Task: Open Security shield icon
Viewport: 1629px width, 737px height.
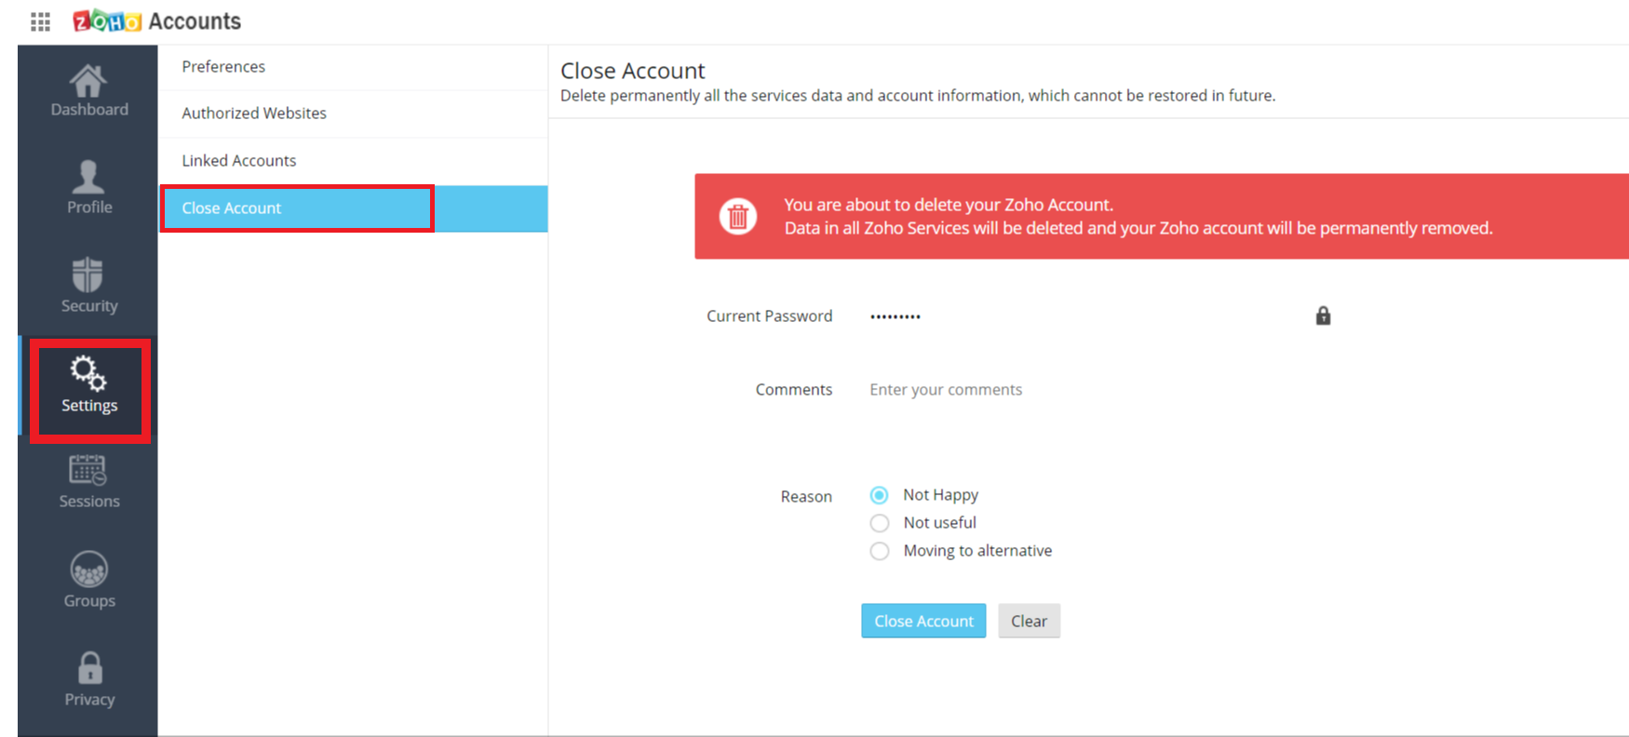Action: tap(88, 275)
